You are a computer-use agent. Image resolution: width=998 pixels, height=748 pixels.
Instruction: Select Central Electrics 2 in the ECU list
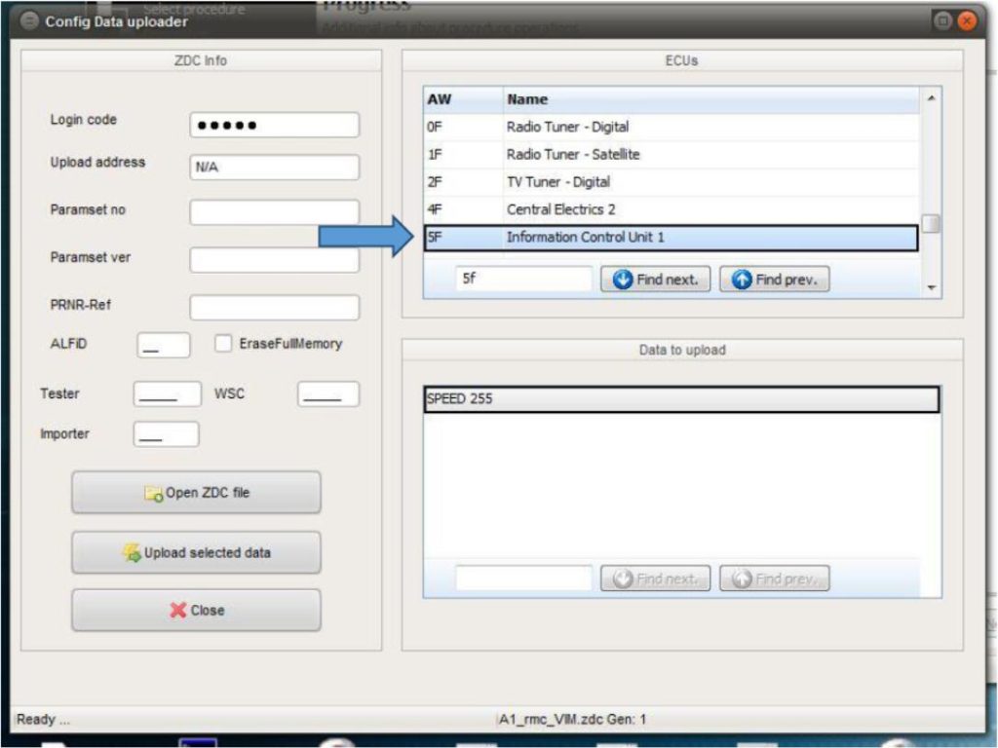[585, 208]
